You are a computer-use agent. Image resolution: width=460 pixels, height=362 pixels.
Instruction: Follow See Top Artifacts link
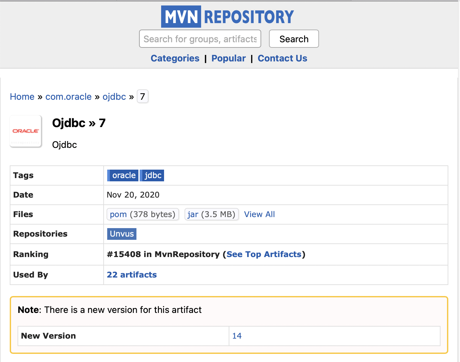pos(264,254)
